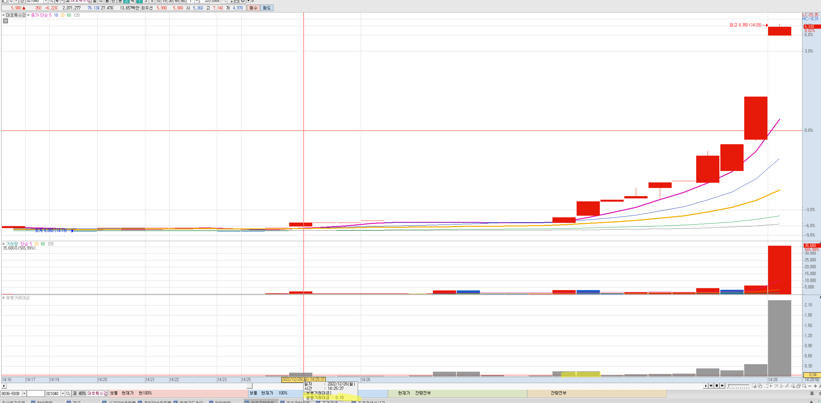Click the chart grid layout icon

click(x=754, y=386)
